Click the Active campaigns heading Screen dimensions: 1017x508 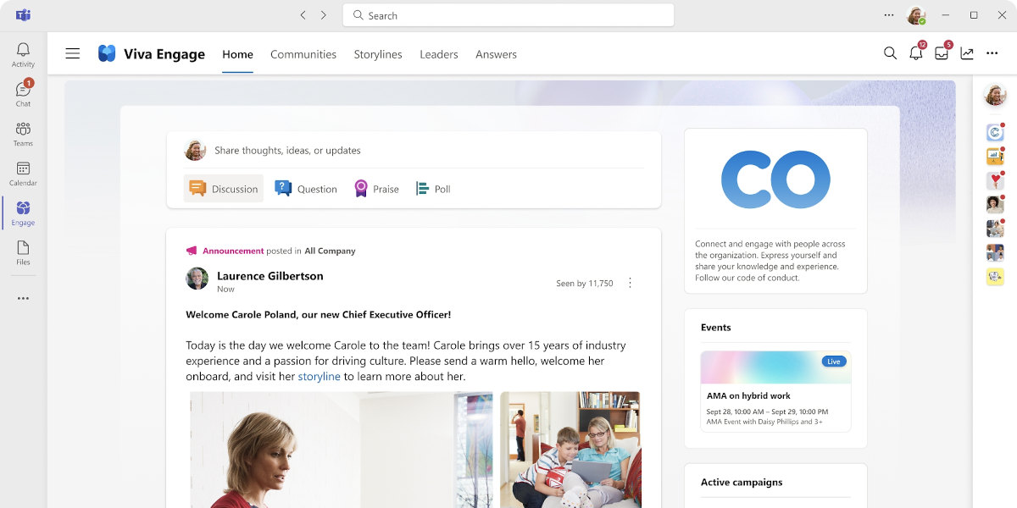pyautogui.click(x=742, y=482)
